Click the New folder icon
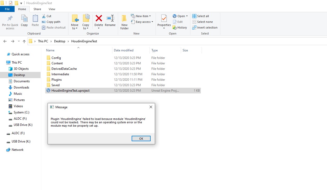Image resolution: width=327 pixels, height=190 pixels. (124, 19)
